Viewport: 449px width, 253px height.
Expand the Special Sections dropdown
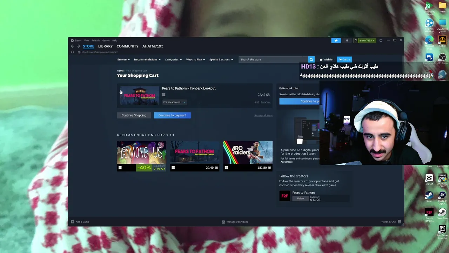pos(221,59)
